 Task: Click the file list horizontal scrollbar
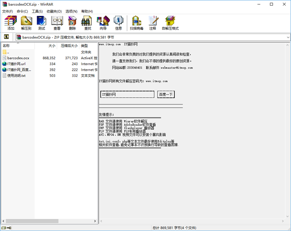click(x=32, y=221)
